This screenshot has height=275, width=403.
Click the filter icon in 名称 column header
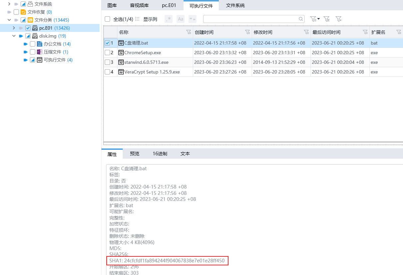[x=189, y=32]
